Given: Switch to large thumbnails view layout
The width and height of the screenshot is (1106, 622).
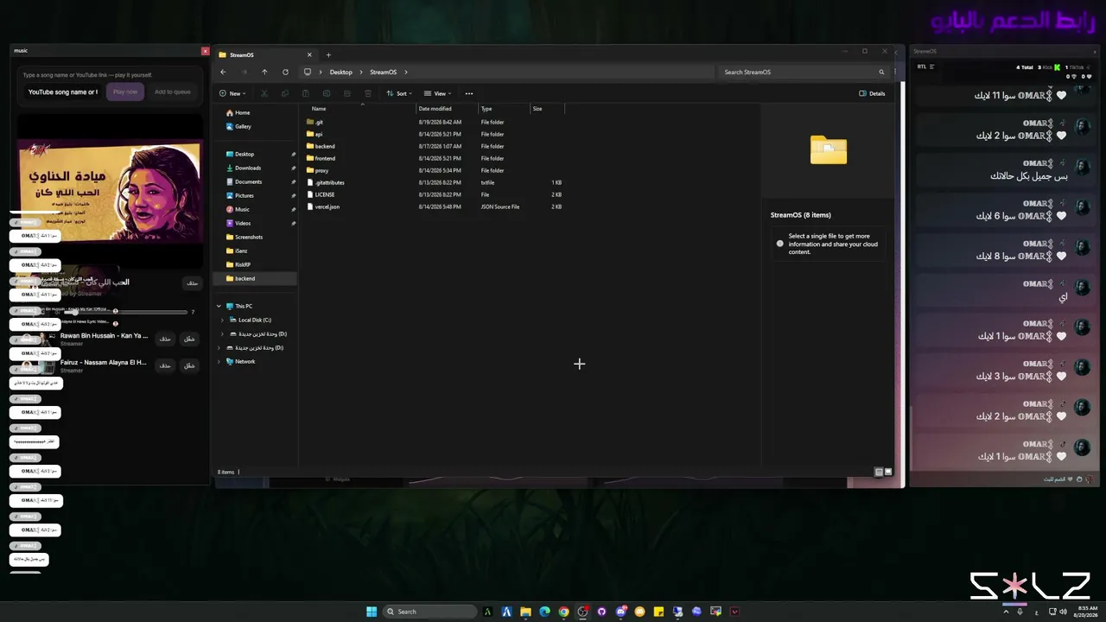Looking at the screenshot, I should pos(887,472).
